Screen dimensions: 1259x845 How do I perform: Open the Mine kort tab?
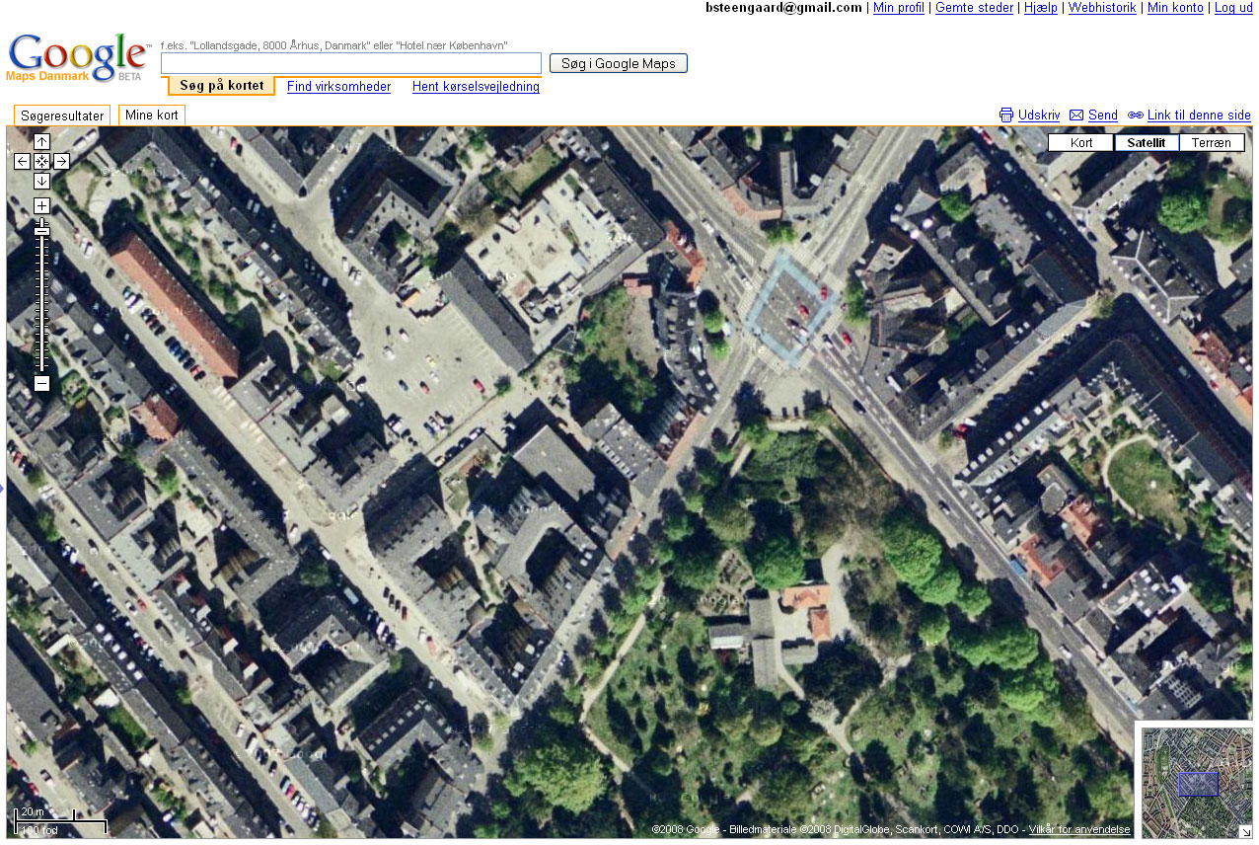coord(152,115)
